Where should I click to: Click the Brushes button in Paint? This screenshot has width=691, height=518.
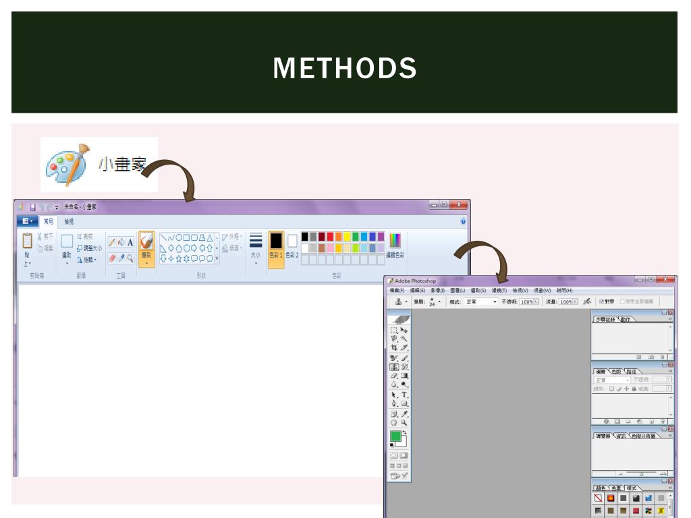click(x=146, y=248)
